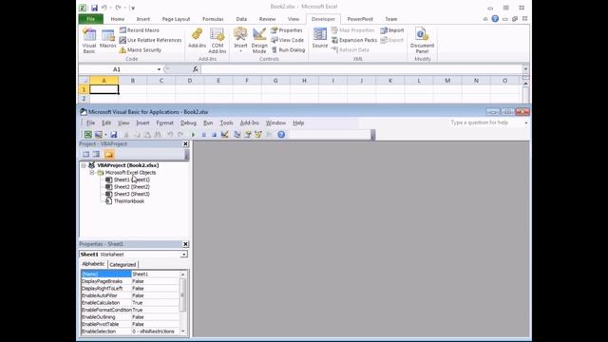The image size is (608, 342).
Task: Toggle Design Mode in Controls group
Action: pyautogui.click(x=259, y=40)
